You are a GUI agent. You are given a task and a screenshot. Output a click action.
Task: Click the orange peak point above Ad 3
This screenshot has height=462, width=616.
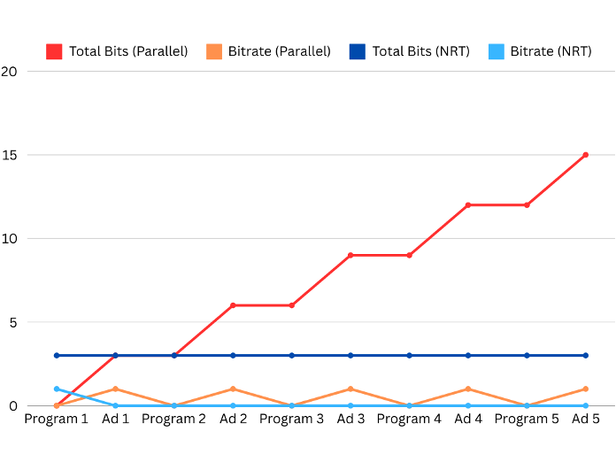pos(350,389)
